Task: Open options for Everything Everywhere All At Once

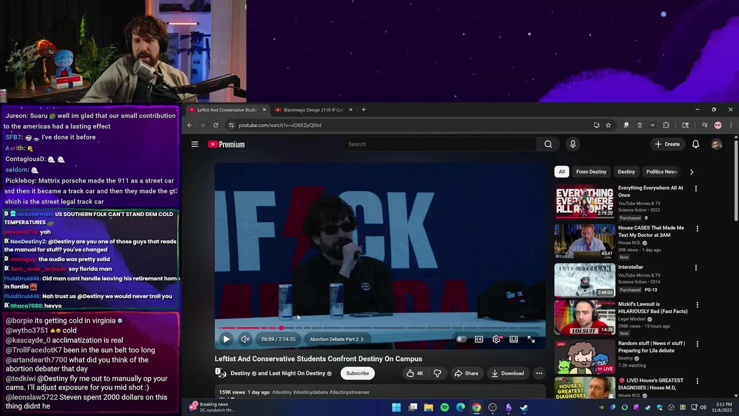Action: (x=696, y=188)
